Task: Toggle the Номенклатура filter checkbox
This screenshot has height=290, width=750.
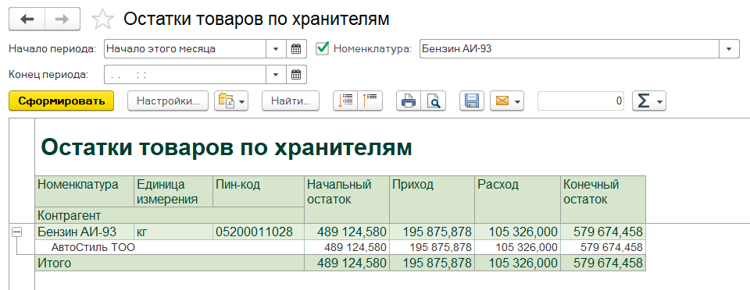Action: pyautogui.click(x=323, y=48)
